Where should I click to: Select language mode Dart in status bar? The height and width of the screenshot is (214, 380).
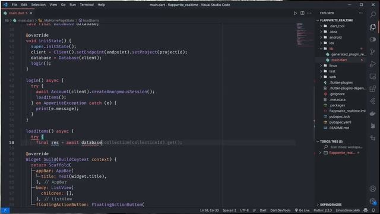pyautogui.click(x=263, y=210)
